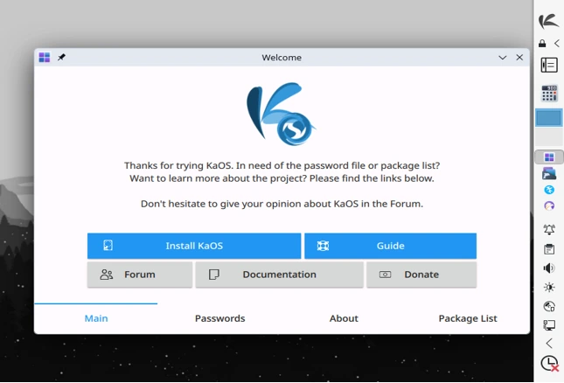Open the Forum button
Viewport: 564px width, 383px height.
tap(140, 275)
